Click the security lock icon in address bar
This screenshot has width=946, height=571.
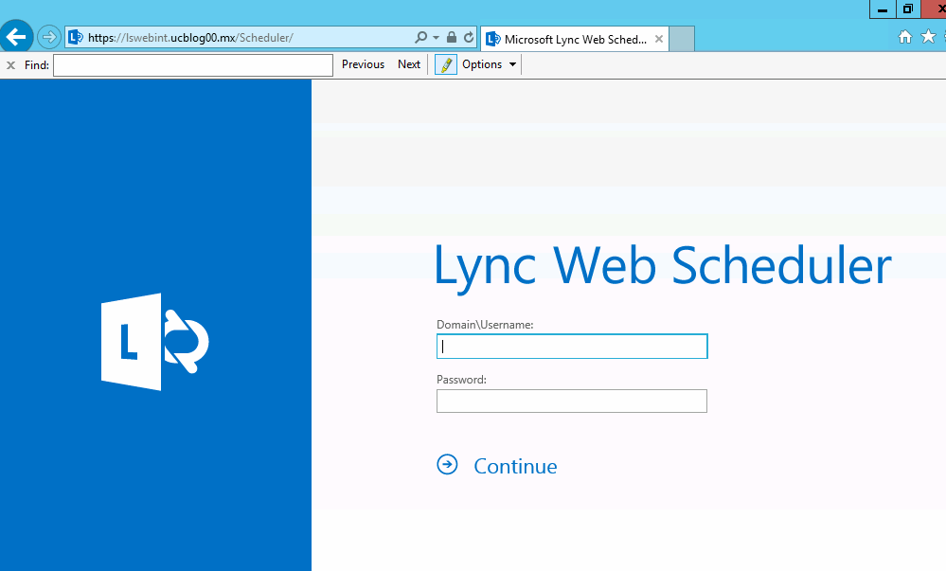(452, 38)
